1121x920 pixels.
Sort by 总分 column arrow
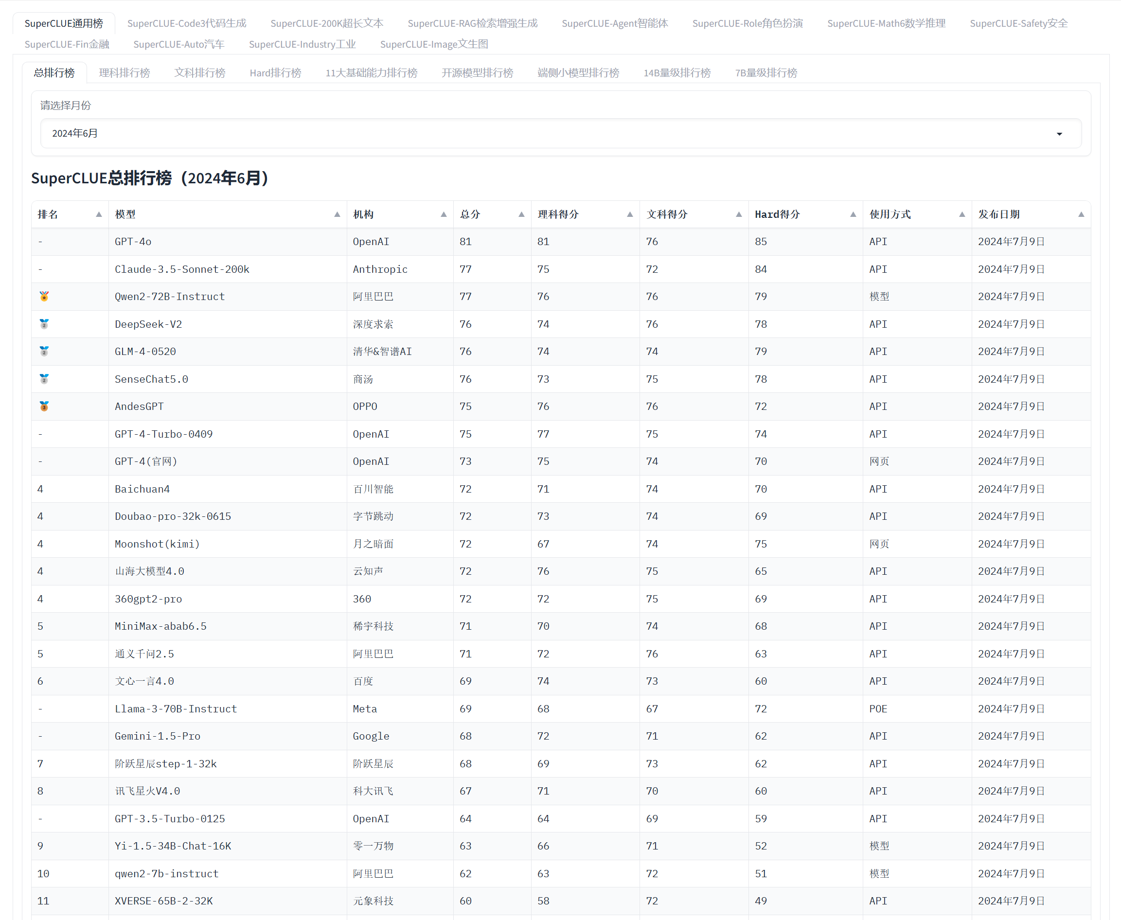click(521, 214)
